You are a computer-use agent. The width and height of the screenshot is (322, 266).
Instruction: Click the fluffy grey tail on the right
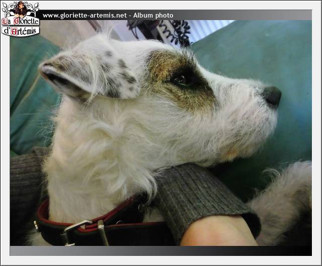pyautogui.click(x=284, y=196)
